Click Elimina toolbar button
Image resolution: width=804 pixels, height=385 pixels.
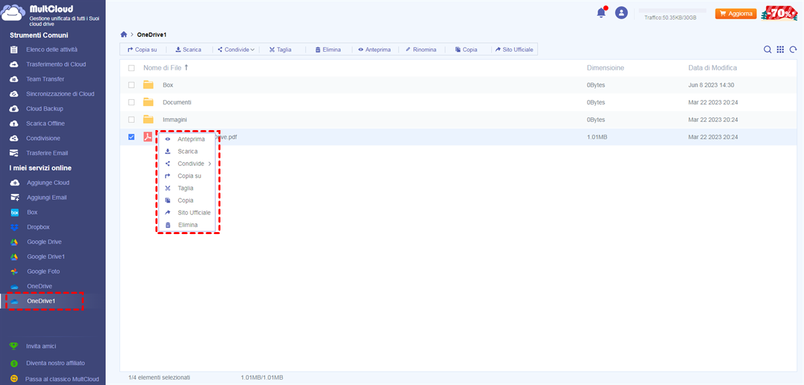[328, 50]
